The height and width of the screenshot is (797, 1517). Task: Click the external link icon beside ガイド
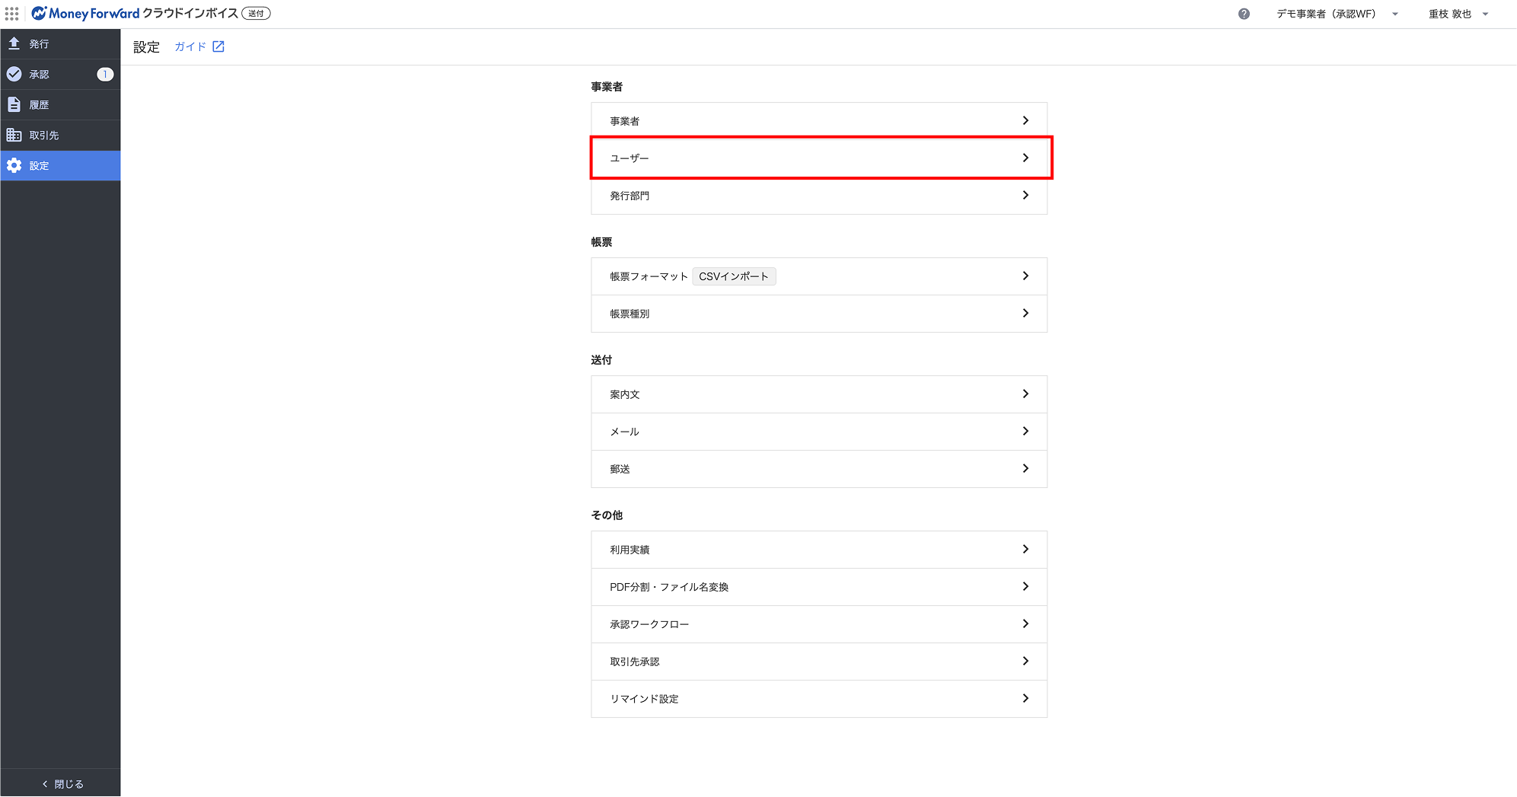click(218, 46)
